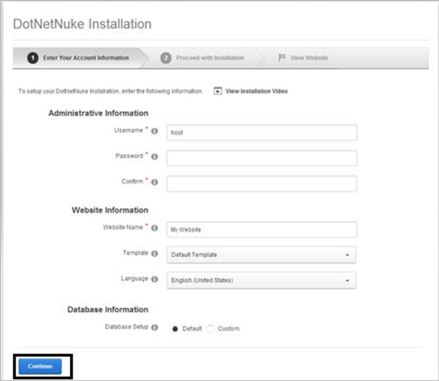This screenshot has height=381, width=439.
Task: Open the View Installation Video link
Action: click(257, 91)
